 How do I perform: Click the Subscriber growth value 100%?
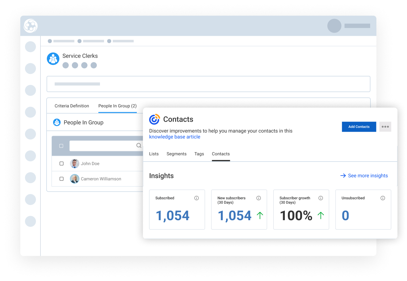296,216
